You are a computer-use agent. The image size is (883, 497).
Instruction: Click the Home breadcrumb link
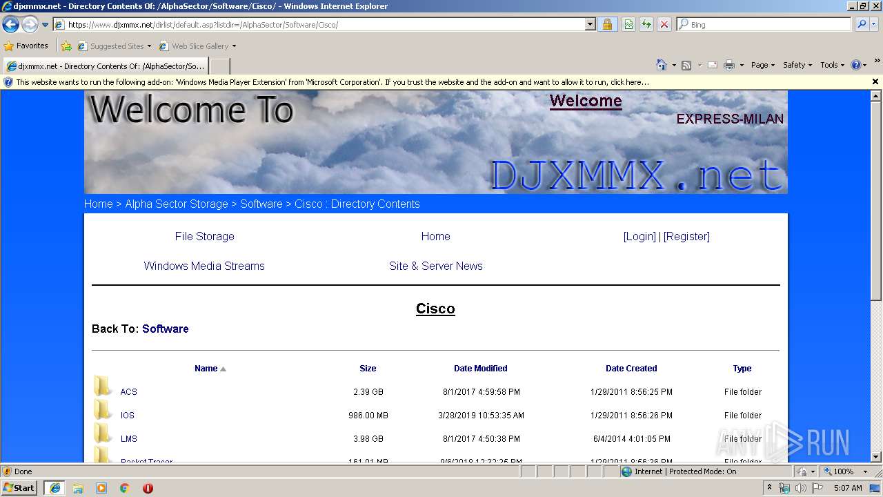[98, 204]
